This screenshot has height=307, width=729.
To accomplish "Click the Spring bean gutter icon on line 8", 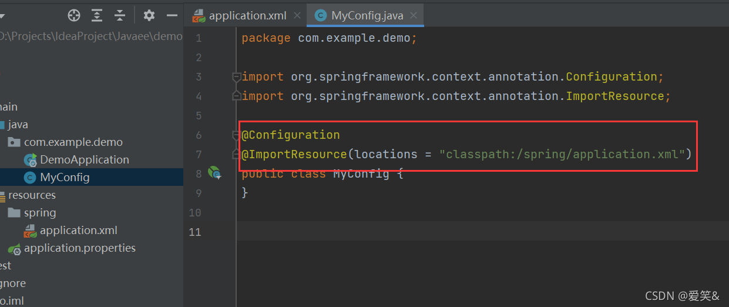I will click(x=214, y=173).
